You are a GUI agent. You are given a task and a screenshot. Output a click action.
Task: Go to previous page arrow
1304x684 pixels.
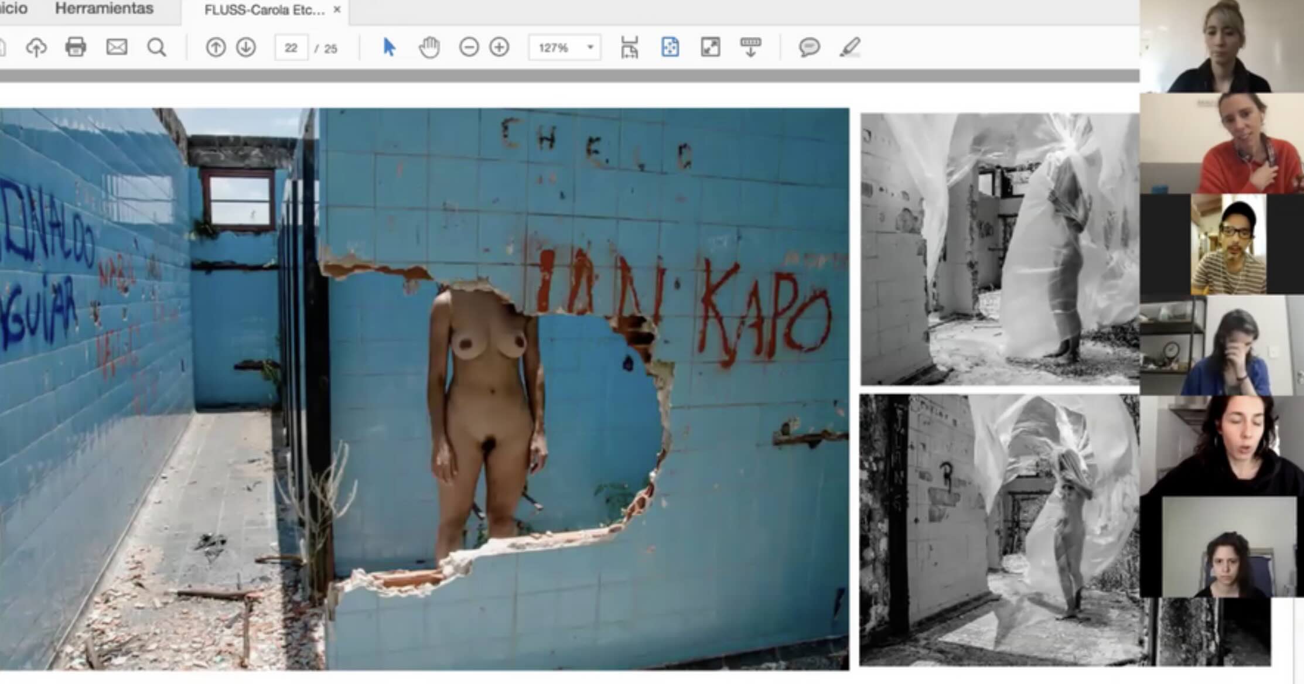coord(216,47)
